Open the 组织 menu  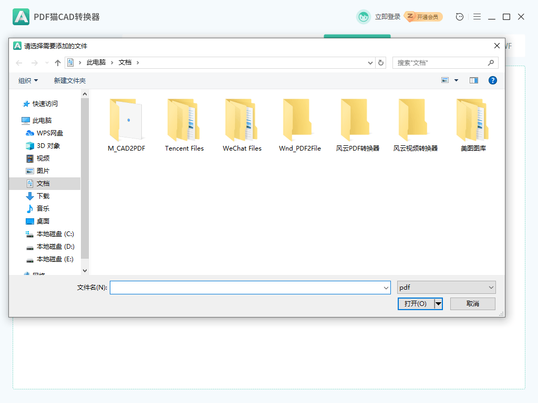(x=28, y=80)
